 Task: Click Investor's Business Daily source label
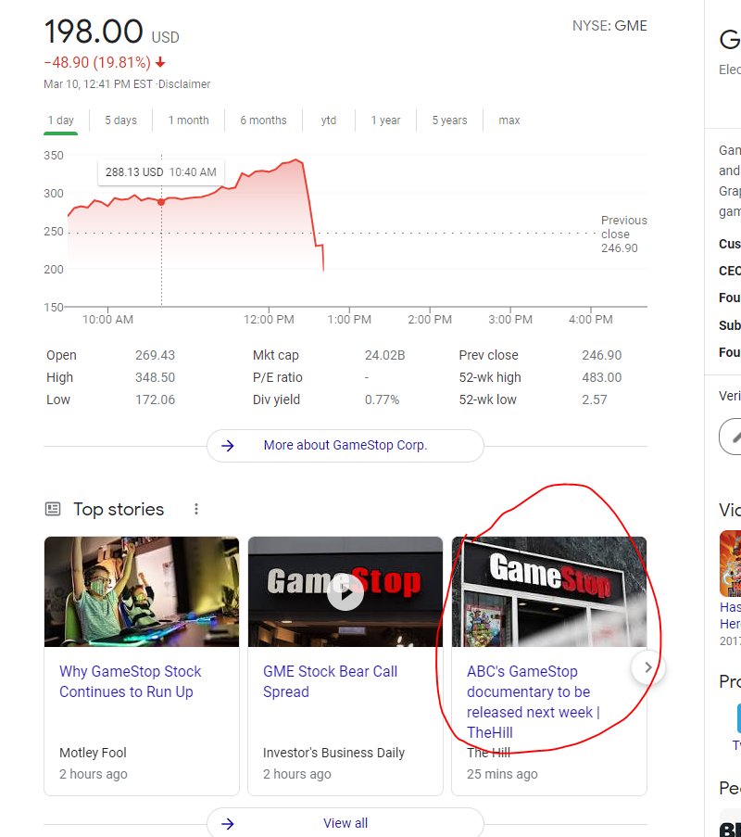(x=333, y=753)
